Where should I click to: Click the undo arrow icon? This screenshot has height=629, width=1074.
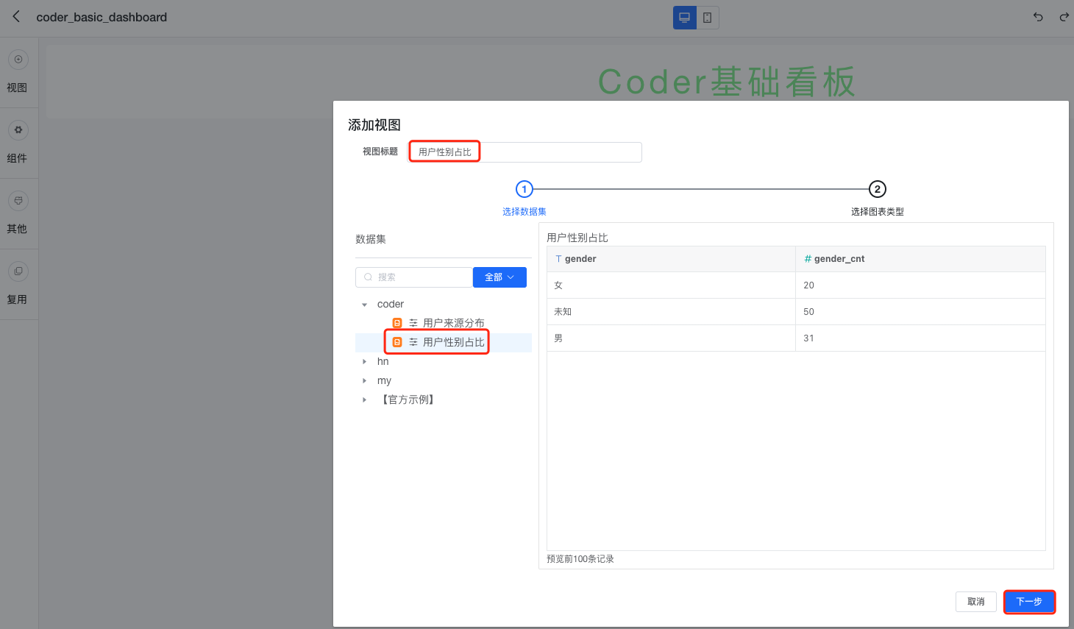[1038, 17]
